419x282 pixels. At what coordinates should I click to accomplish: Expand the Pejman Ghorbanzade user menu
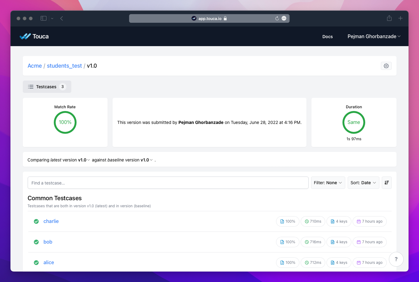[374, 36]
